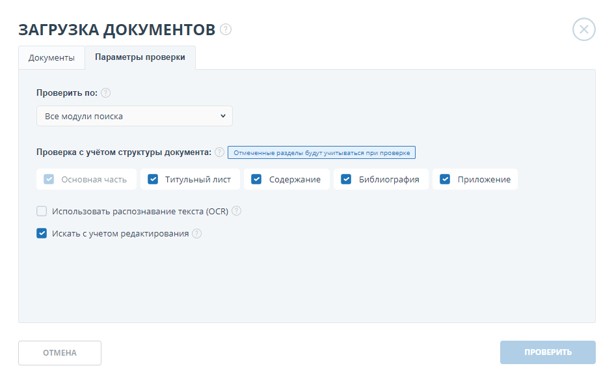Open Все модули поиска dropdown

pyautogui.click(x=134, y=116)
